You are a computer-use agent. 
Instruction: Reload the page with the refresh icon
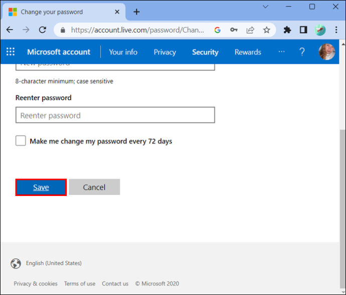[42, 30]
